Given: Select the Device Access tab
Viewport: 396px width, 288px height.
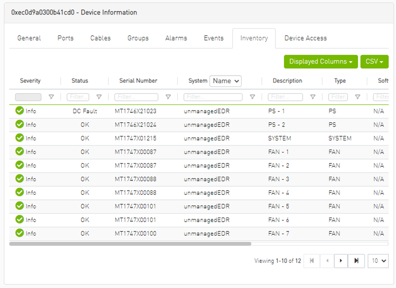Looking at the screenshot, I should tap(305, 38).
